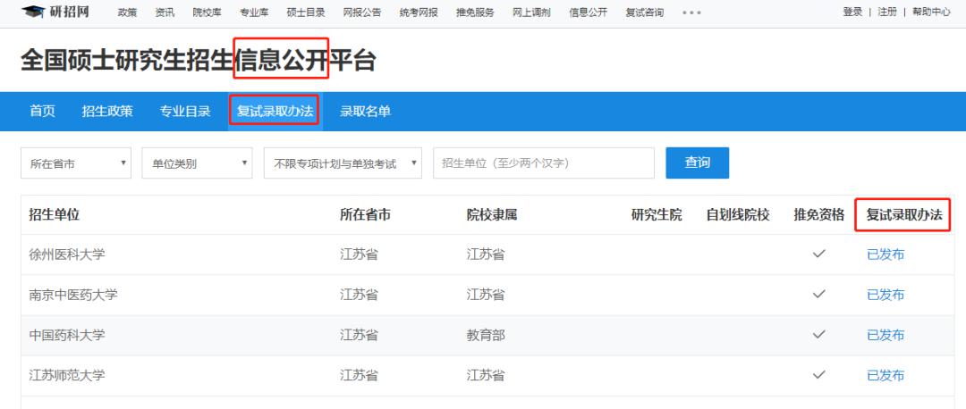Open 已发布 link for 徐州医科大学
The image size is (966, 409).
[x=885, y=254]
